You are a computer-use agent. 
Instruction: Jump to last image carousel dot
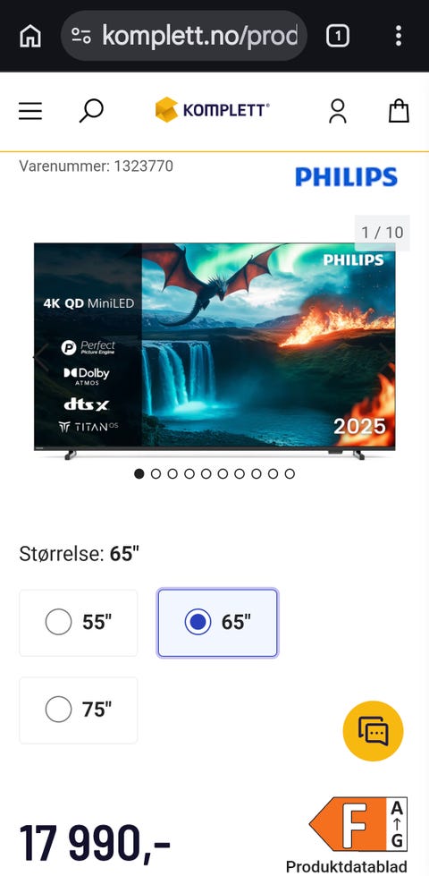(290, 473)
